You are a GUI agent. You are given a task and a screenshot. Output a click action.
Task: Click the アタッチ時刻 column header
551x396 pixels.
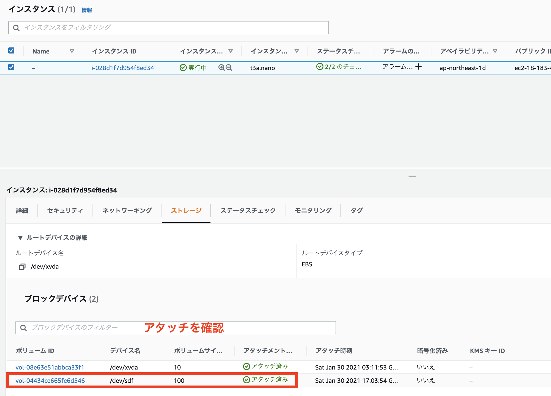334,351
